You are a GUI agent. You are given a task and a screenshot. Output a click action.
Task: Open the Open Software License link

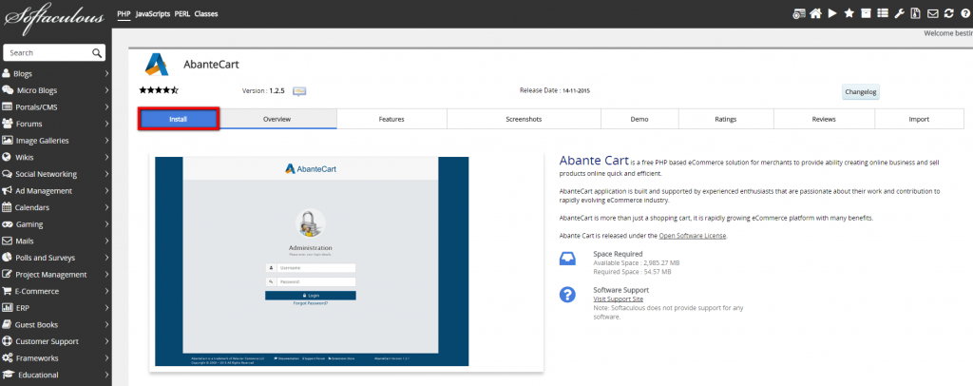(693, 236)
